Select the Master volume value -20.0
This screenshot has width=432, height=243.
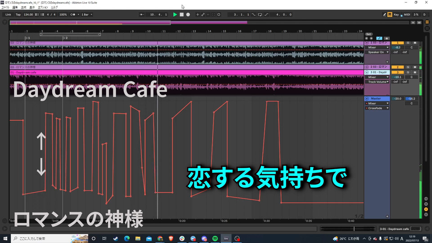[x=397, y=99]
